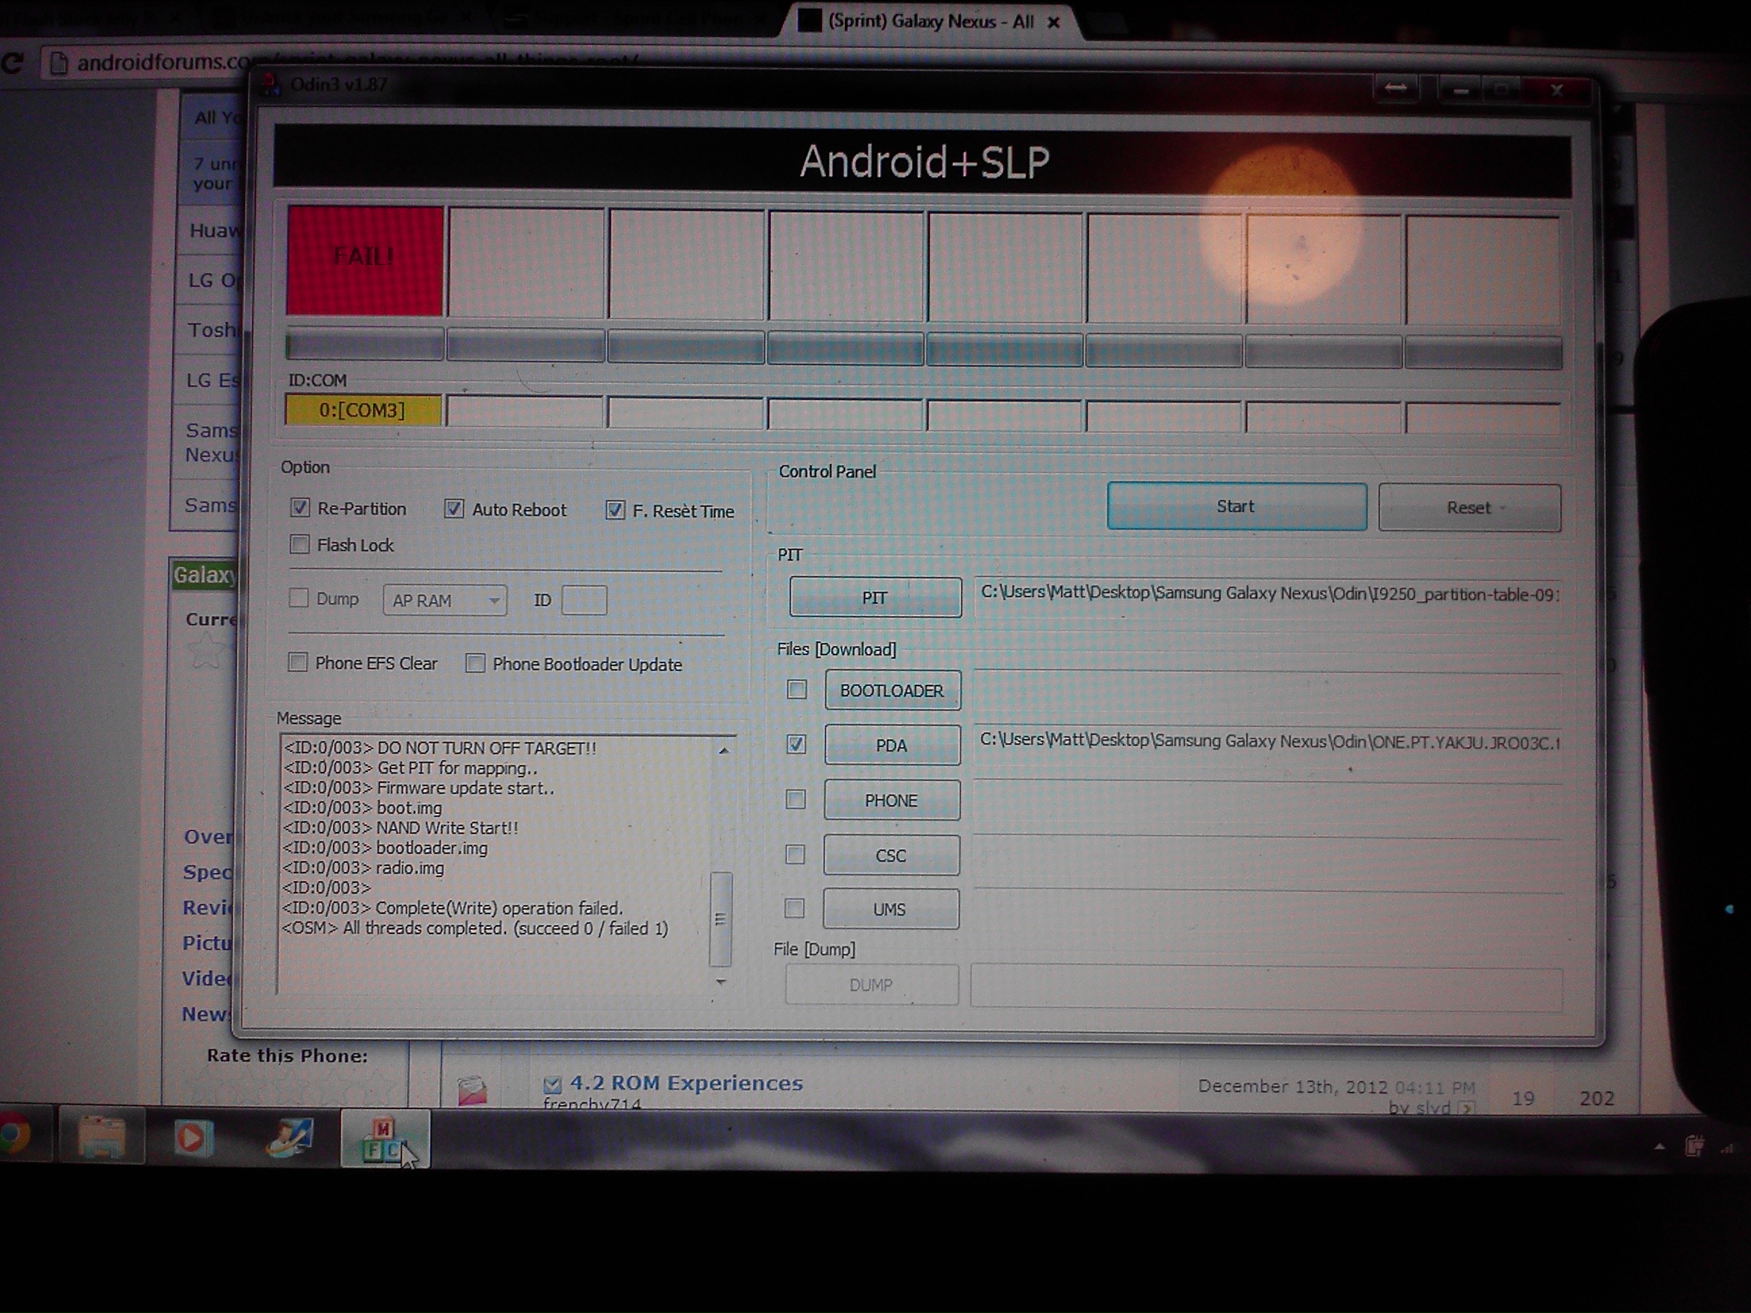Click the browser reload icon
Viewport: 1751px width, 1313px height.
[x=12, y=63]
